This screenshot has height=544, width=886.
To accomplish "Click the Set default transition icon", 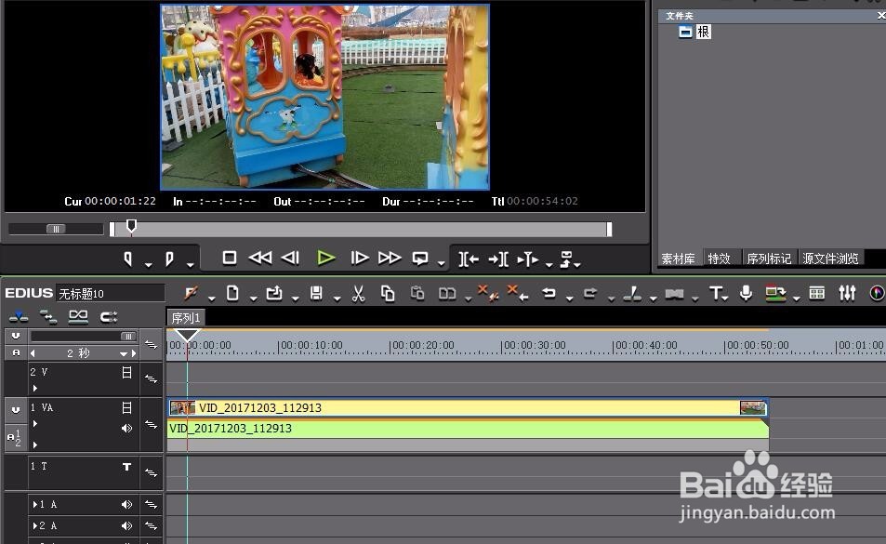I will 674,294.
